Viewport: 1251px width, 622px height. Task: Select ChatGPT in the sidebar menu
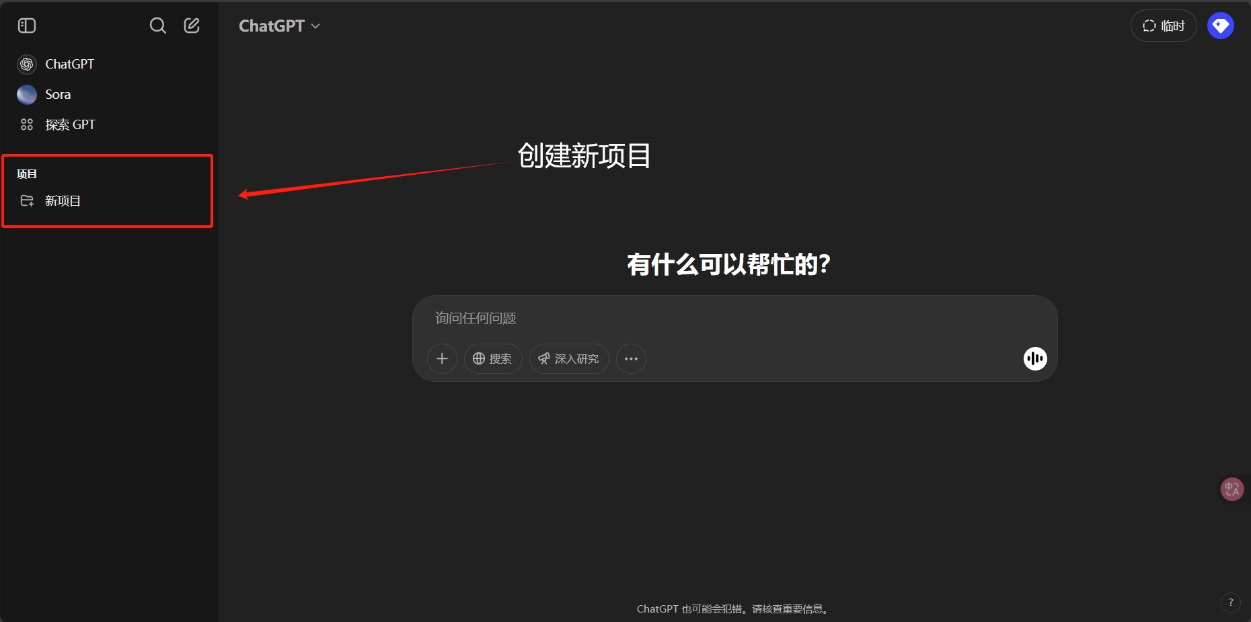68,63
